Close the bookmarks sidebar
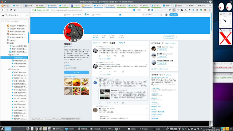The height and width of the screenshot is (131, 233). point(27,15)
